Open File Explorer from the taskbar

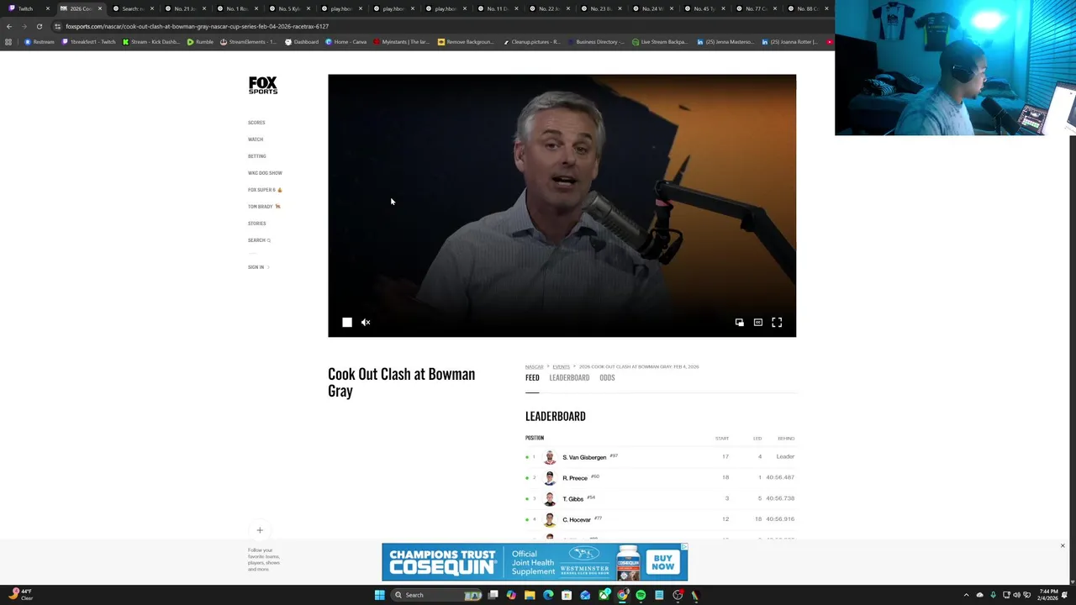click(x=530, y=595)
